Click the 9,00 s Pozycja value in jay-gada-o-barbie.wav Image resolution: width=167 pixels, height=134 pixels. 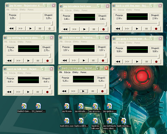pos(119,51)
